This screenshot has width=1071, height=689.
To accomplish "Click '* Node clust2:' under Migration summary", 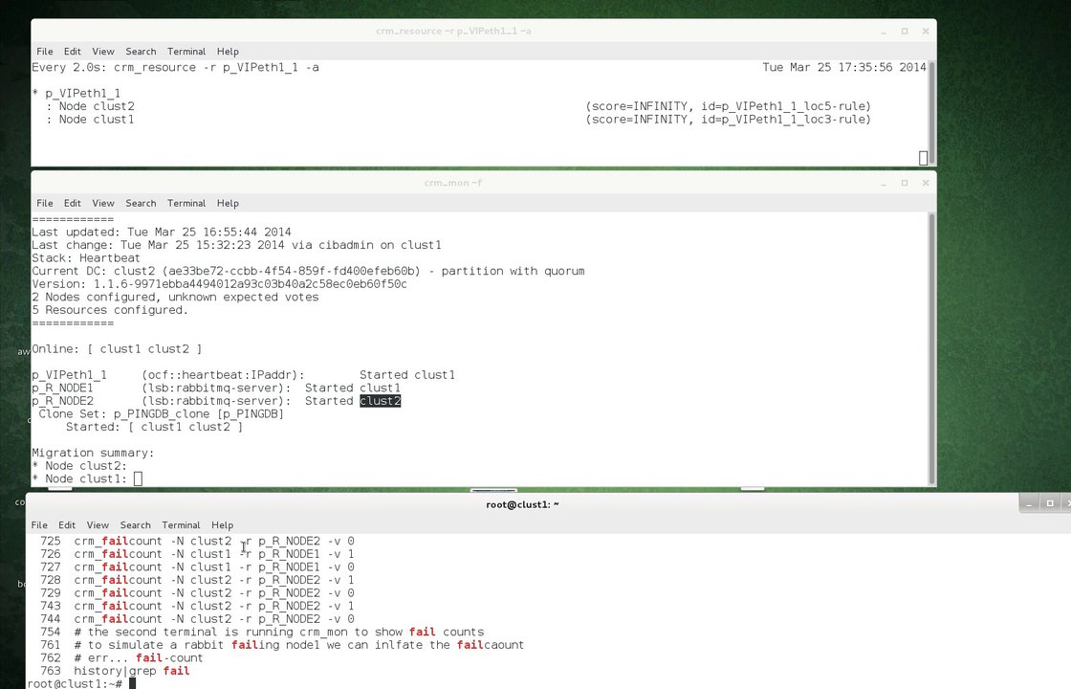I will (x=79, y=465).
